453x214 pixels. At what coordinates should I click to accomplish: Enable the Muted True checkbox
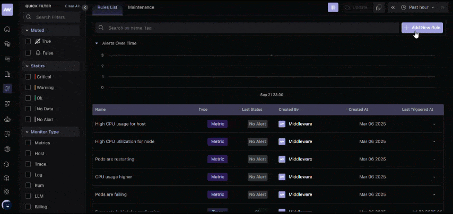(29, 41)
